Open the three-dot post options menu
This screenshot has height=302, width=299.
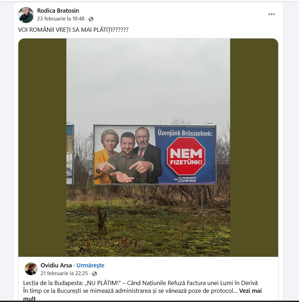[x=271, y=14]
